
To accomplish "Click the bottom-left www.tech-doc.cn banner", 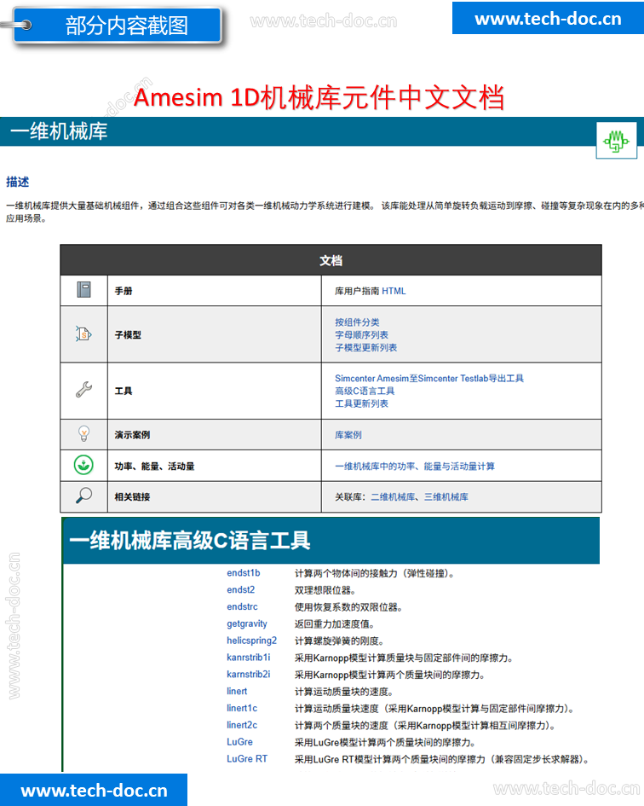I will tap(94, 790).
